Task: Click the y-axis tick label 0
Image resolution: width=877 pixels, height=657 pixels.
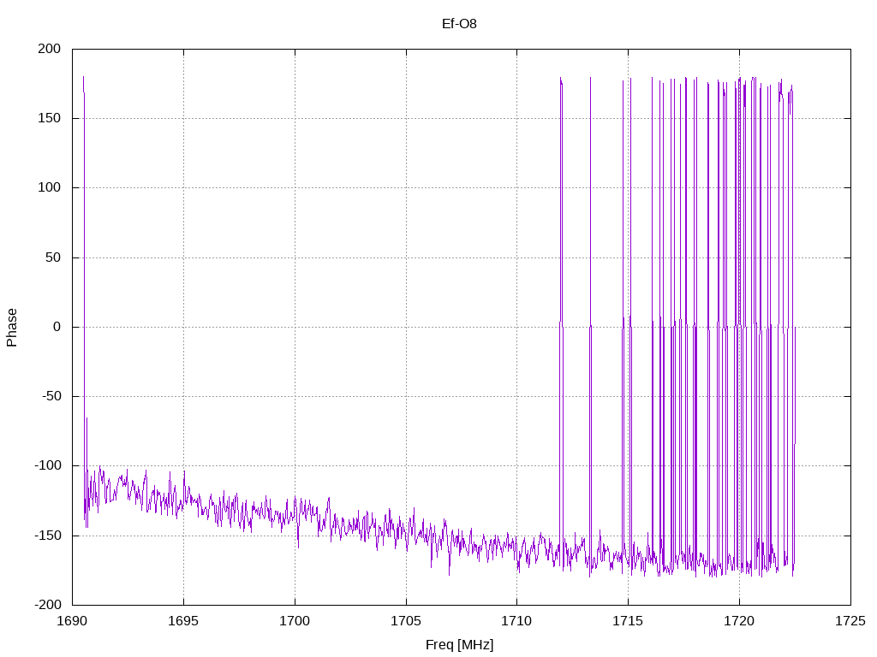Action: (x=57, y=327)
